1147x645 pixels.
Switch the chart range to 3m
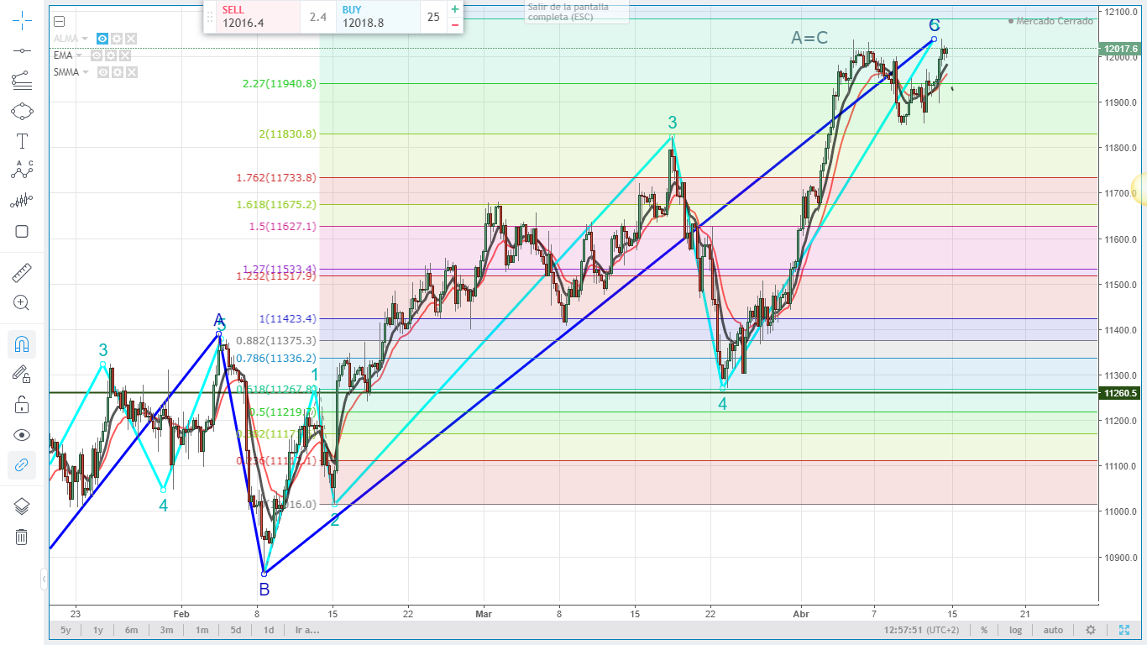pyautogui.click(x=166, y=630)
